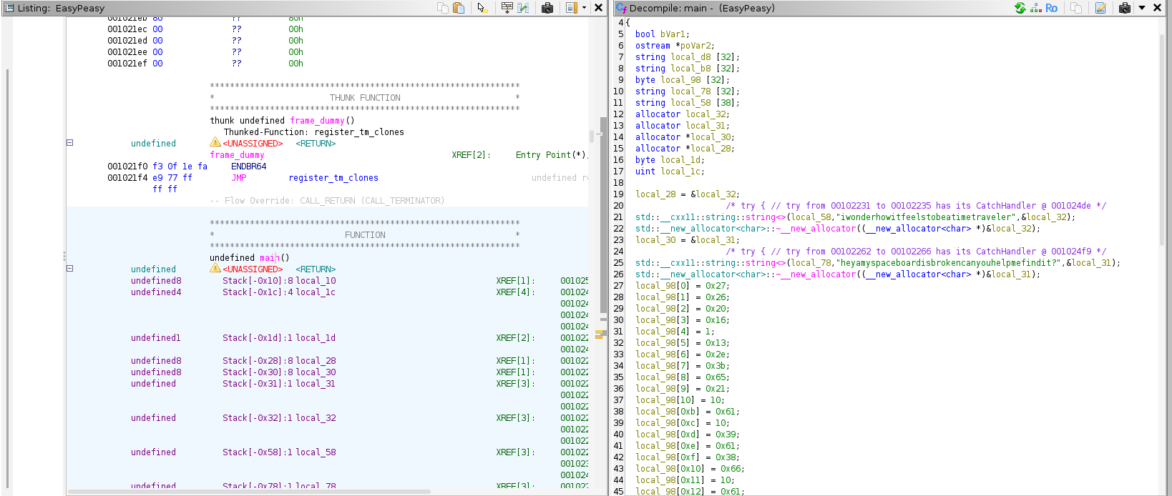Toggle the listing overview margin display
Image resolution: width=1172 pixels, height=496 pixels.
tap(572, 8)
